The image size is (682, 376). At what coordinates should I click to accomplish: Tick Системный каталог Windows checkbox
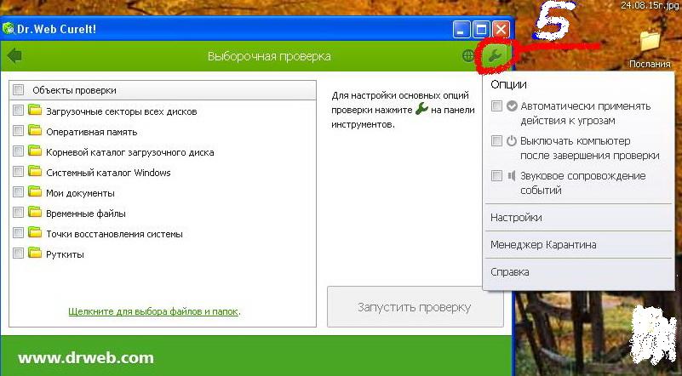pos(18,171)
